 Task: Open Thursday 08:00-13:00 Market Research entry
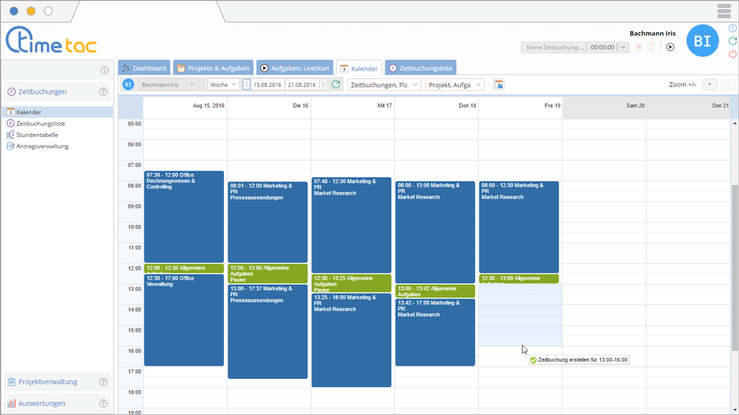[435, 233]
